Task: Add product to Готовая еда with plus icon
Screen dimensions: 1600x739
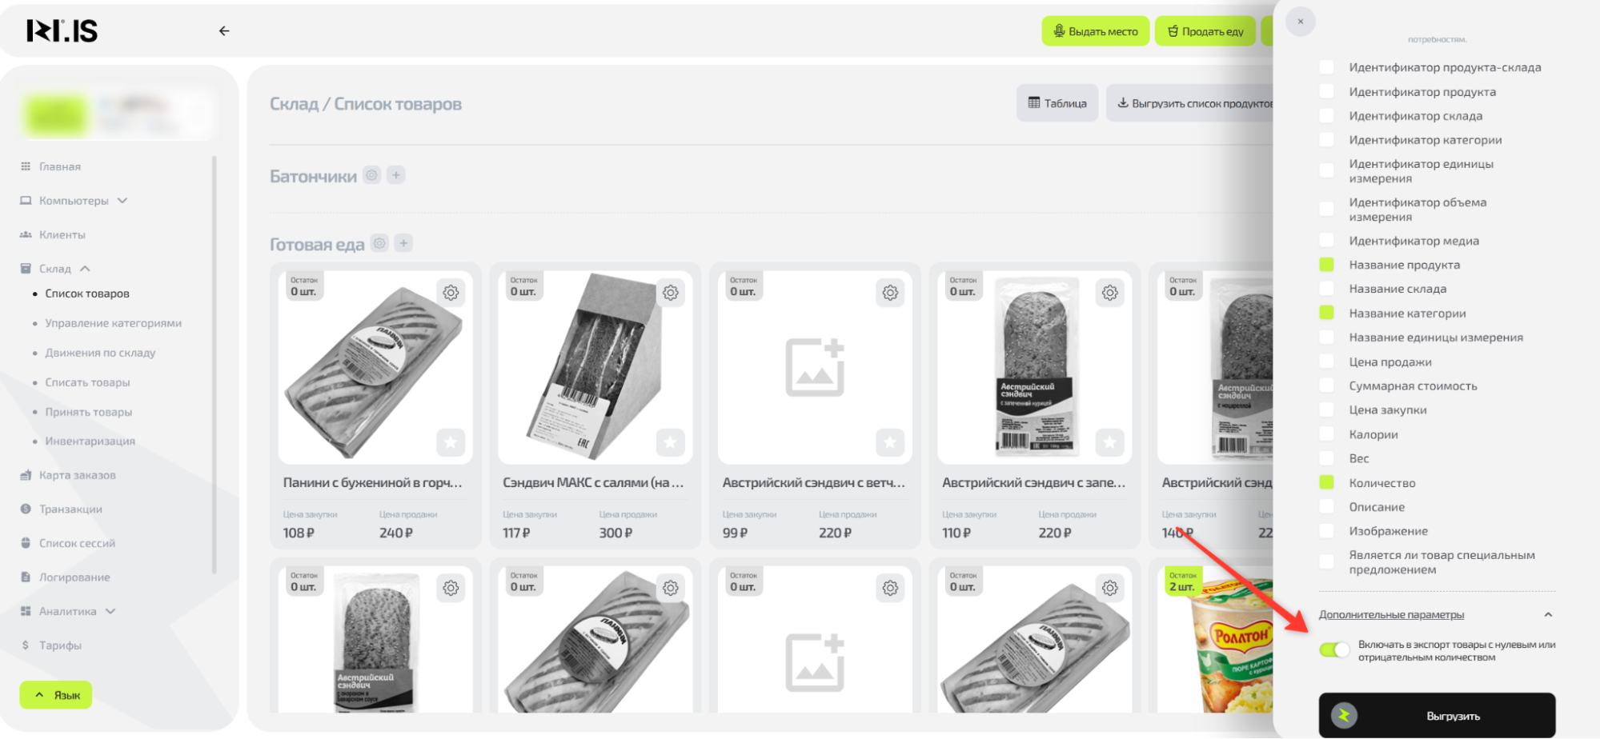Action: coord(403,243)
